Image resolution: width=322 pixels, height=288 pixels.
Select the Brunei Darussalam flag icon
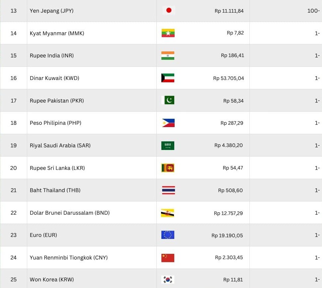[168, 213]
